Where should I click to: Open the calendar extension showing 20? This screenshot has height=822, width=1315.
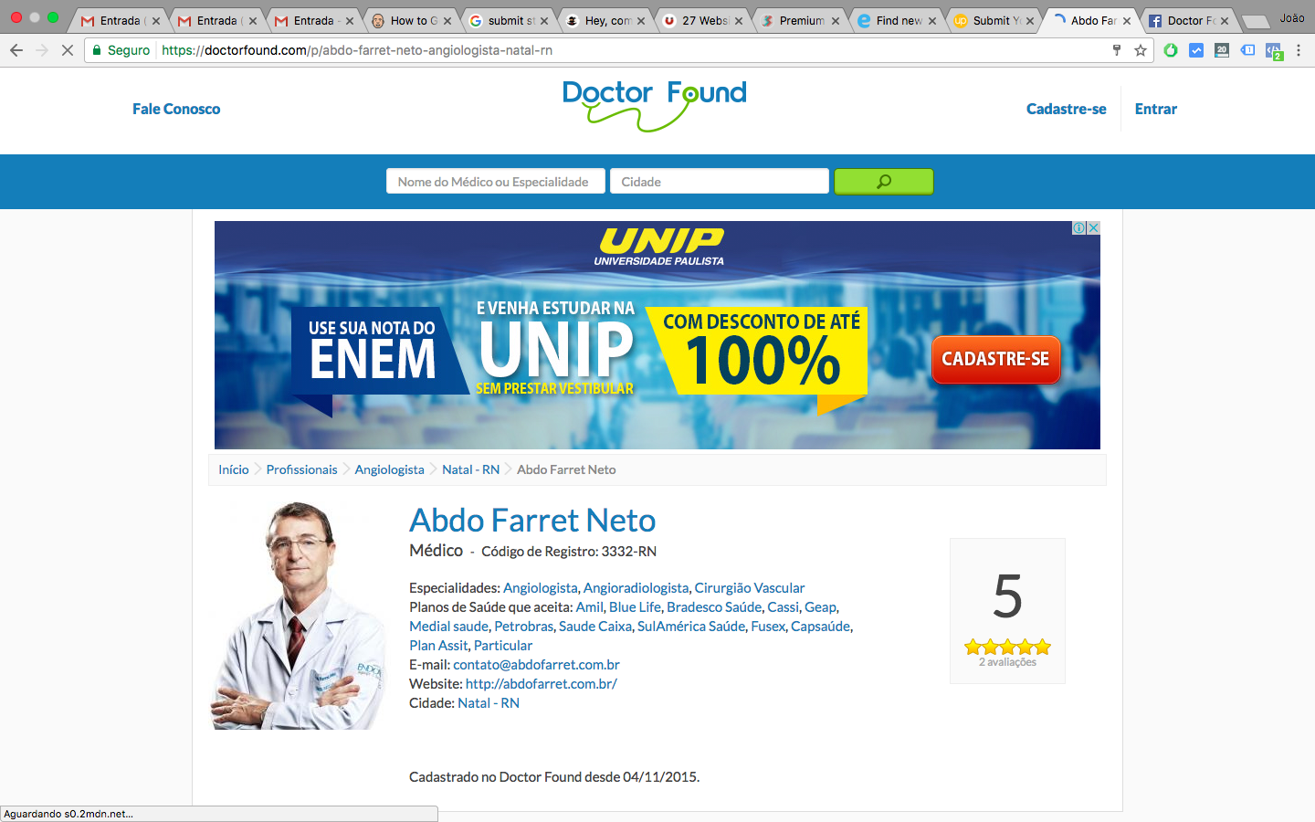[1222, 50]
